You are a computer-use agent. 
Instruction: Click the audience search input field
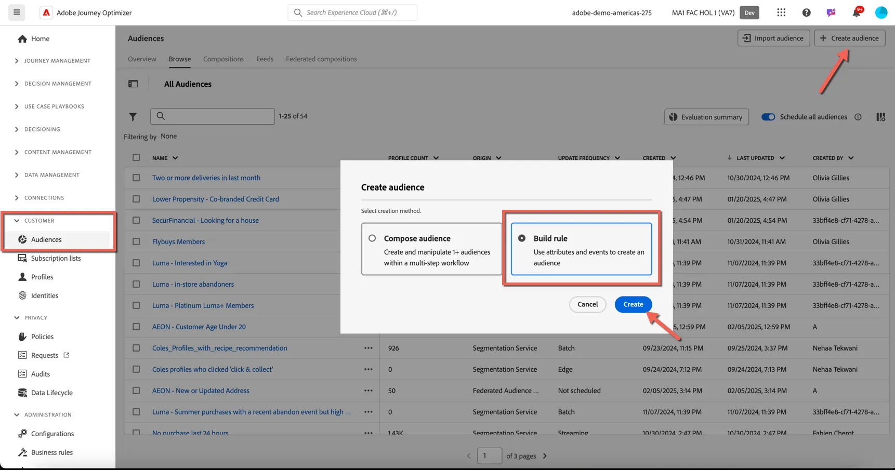pos(213,116)
